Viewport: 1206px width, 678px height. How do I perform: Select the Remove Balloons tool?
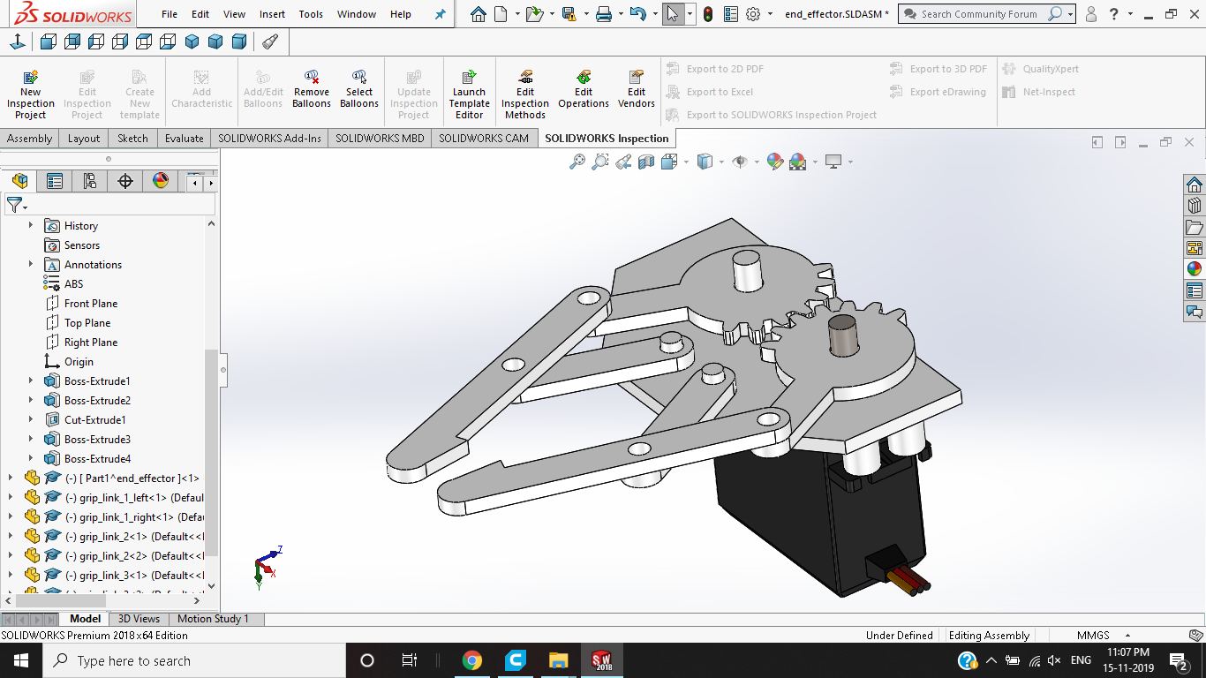312,89
